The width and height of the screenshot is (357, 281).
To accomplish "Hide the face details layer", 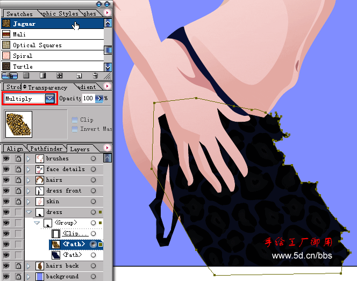I will click(6, 169).
